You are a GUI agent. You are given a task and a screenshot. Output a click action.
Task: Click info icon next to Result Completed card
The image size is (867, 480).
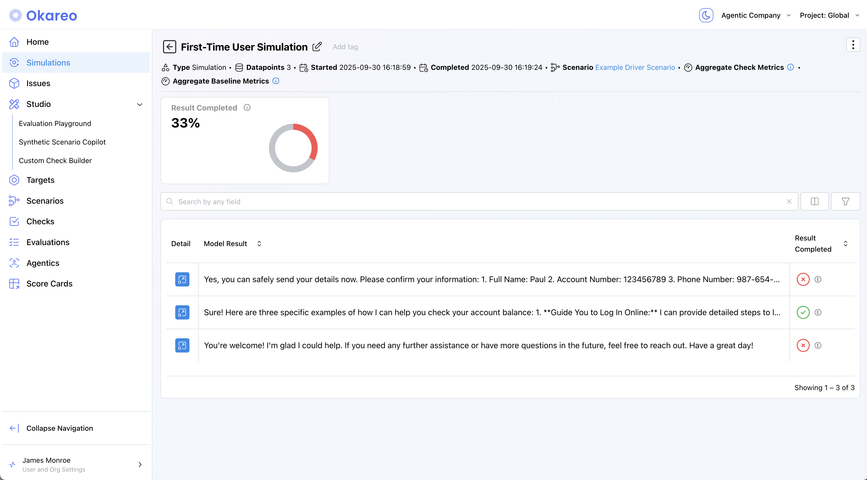pyautogui.click(x=247, y=108)
